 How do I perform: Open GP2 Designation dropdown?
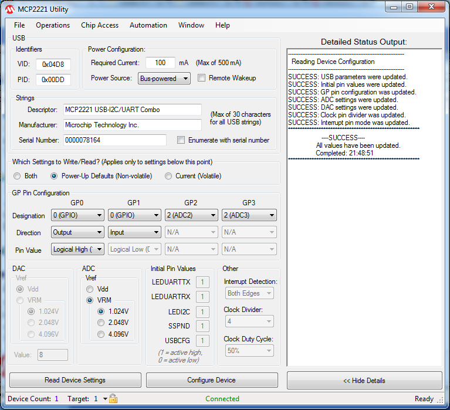click(191, 215)
